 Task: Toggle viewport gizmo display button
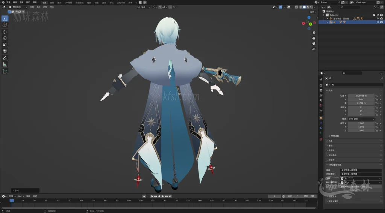(280, 7)
